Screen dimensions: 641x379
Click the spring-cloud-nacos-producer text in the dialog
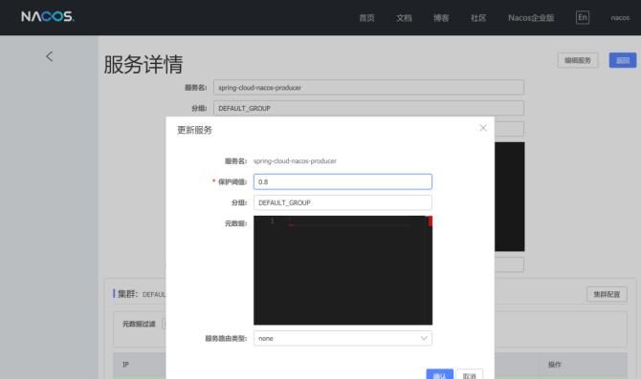pos(295,161)
